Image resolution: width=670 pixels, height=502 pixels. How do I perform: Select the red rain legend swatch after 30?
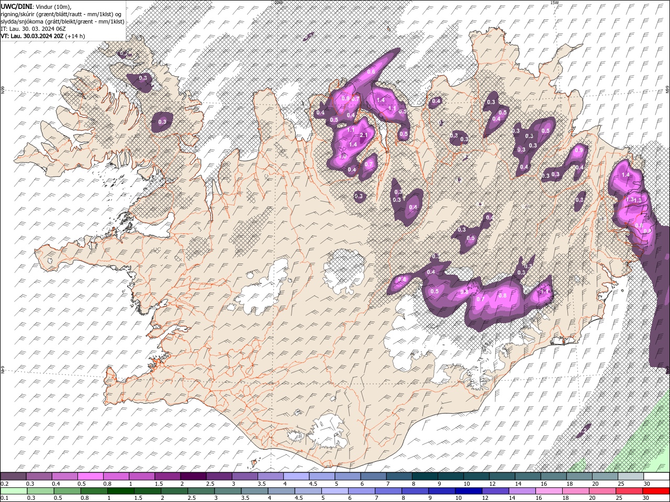tap(656, 491)
